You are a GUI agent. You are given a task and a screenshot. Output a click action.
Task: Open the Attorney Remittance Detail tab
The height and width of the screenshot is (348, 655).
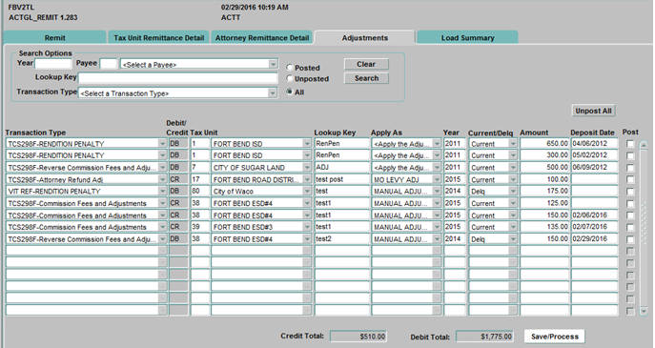(262, 37)
